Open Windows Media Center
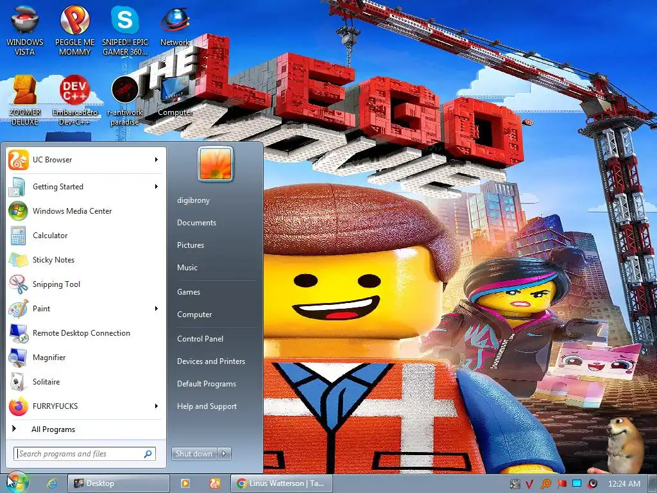The width and height of the screenshot is (657, 493). (85, 211)
